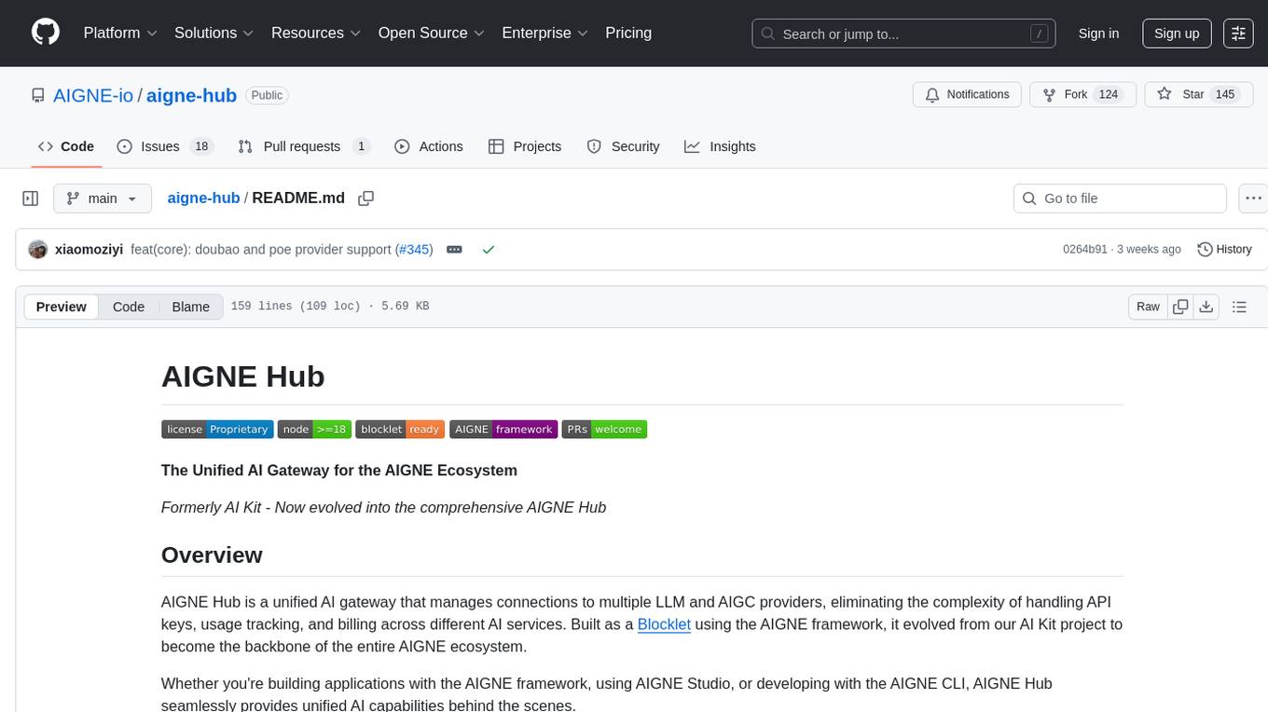Click the license Proprietary badge
Viewport: 1268px width, 712px height.
pos(217,430)
